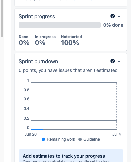137x162 pixels.
Task: Click the Jul 4 end date label
Action: click(x=116, y=134)
